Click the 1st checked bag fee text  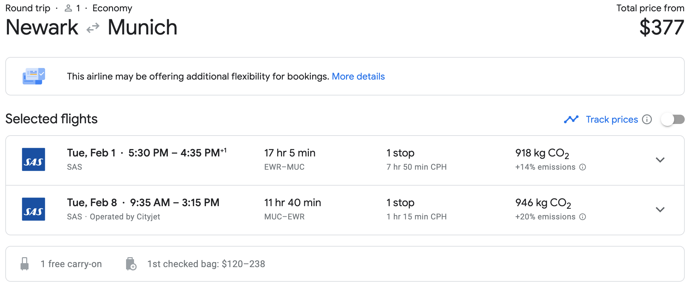coord(206,264)
